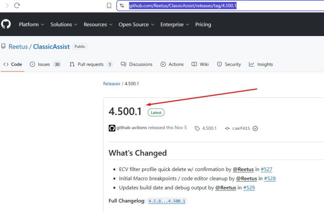Expand the Platform dropdown menu

(x=31, y=24)
